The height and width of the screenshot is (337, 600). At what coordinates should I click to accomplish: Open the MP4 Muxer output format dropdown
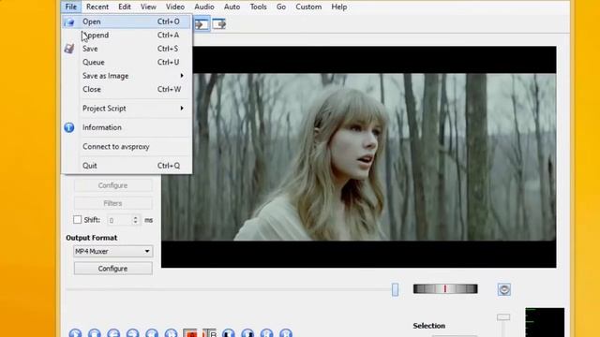pos(112,252)
